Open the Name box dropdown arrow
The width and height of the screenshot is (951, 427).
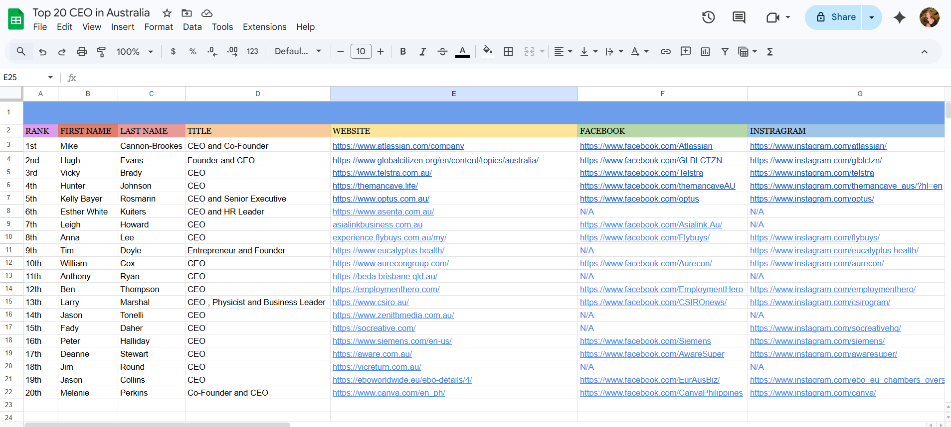50,77
